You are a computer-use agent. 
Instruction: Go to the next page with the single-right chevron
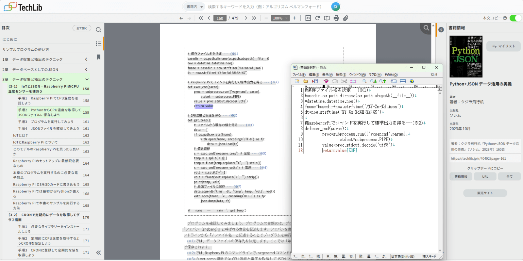[246, 18]
